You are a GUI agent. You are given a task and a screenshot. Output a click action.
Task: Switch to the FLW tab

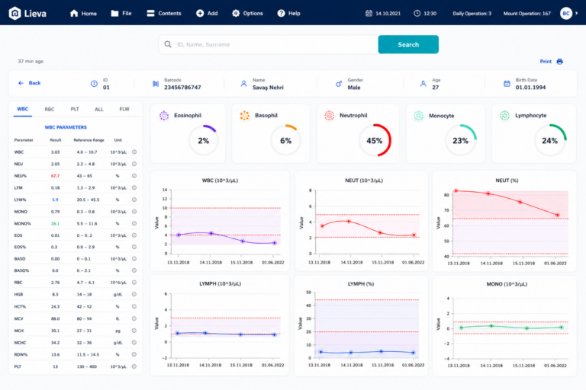click(x=124, y=110)
